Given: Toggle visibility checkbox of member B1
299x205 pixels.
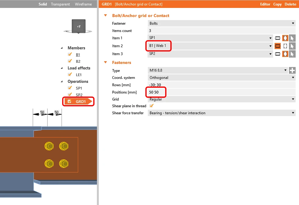Looking at the screenshot, I should [70, 55].
